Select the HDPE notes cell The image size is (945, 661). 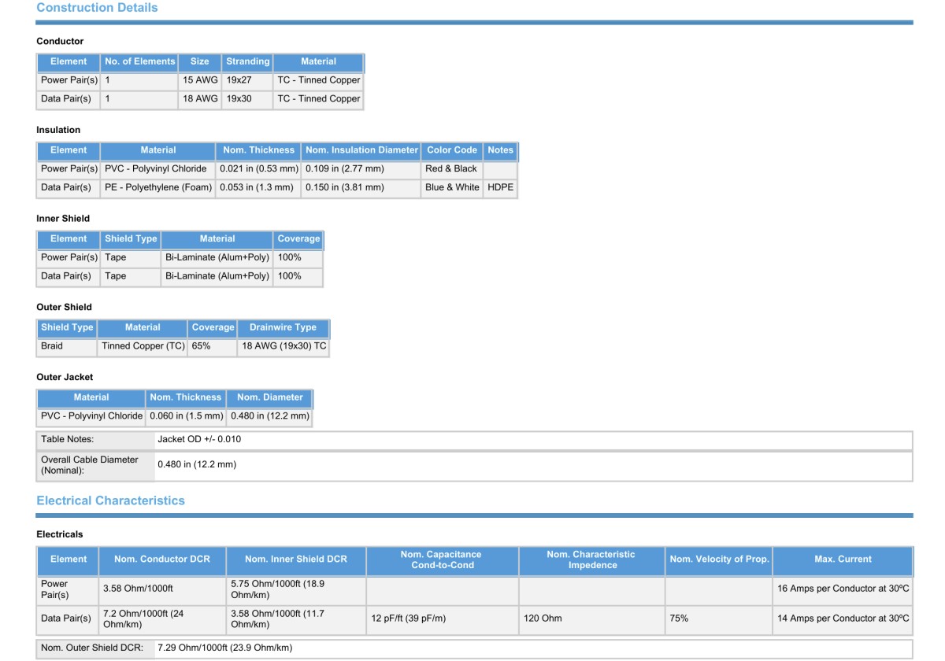tap(500, 188)
